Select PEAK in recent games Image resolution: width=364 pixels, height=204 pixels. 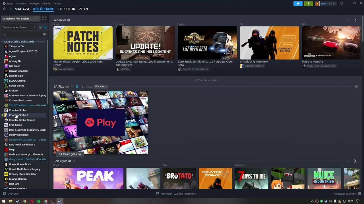88,178
